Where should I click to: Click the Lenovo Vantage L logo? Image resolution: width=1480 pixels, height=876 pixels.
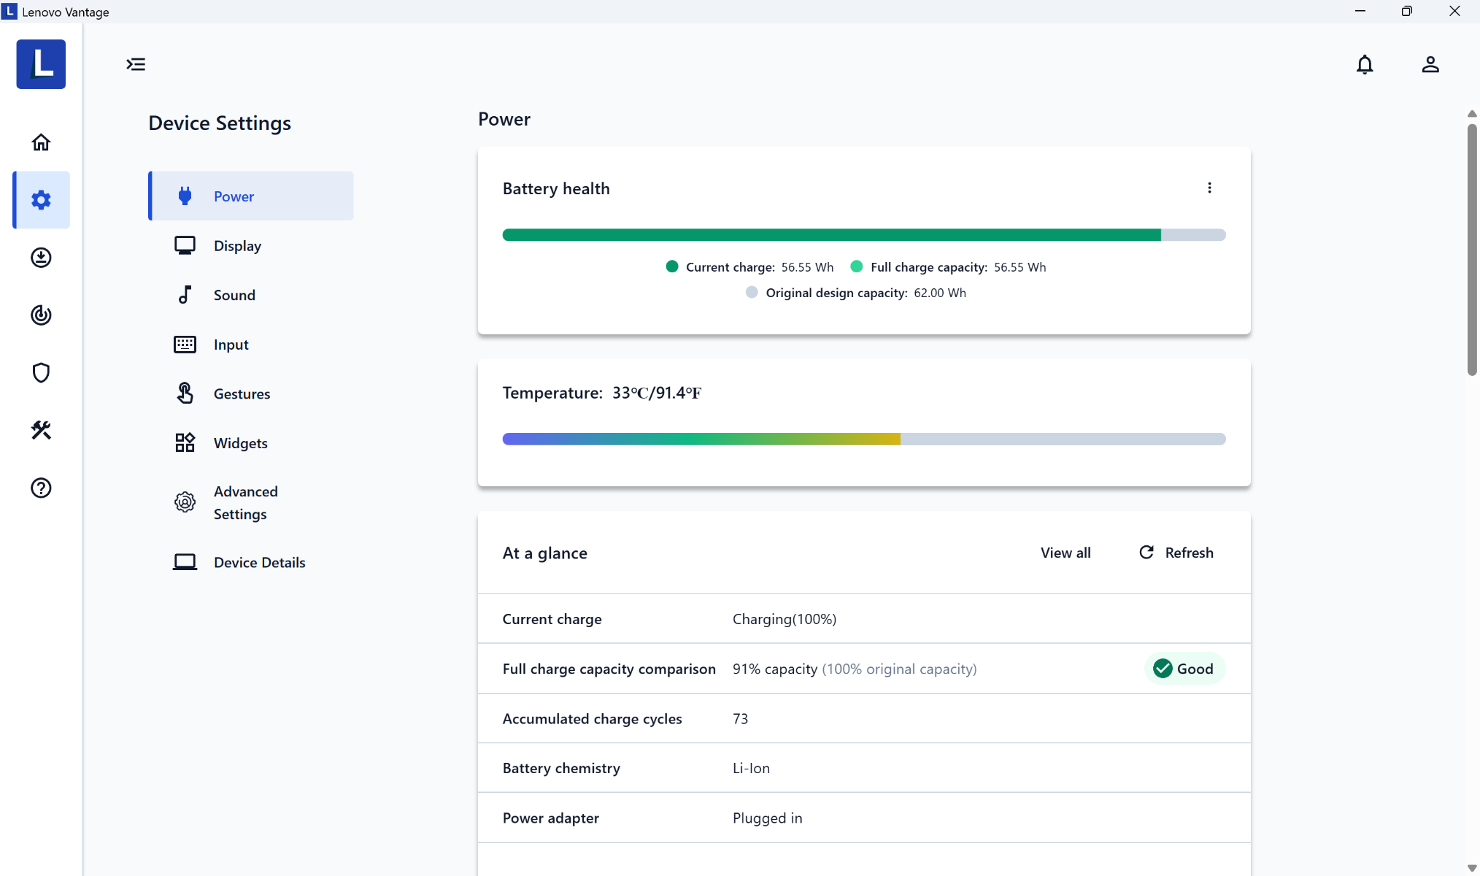(x=41, y=64)
